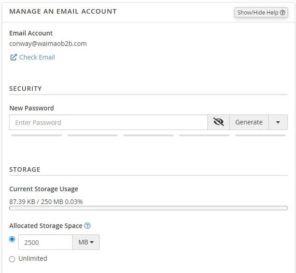The width and height of the screenshot is (296, 273).
Task: Click the Show/Hide Help button
Action: pyautogui.click(x=261, y=12)
